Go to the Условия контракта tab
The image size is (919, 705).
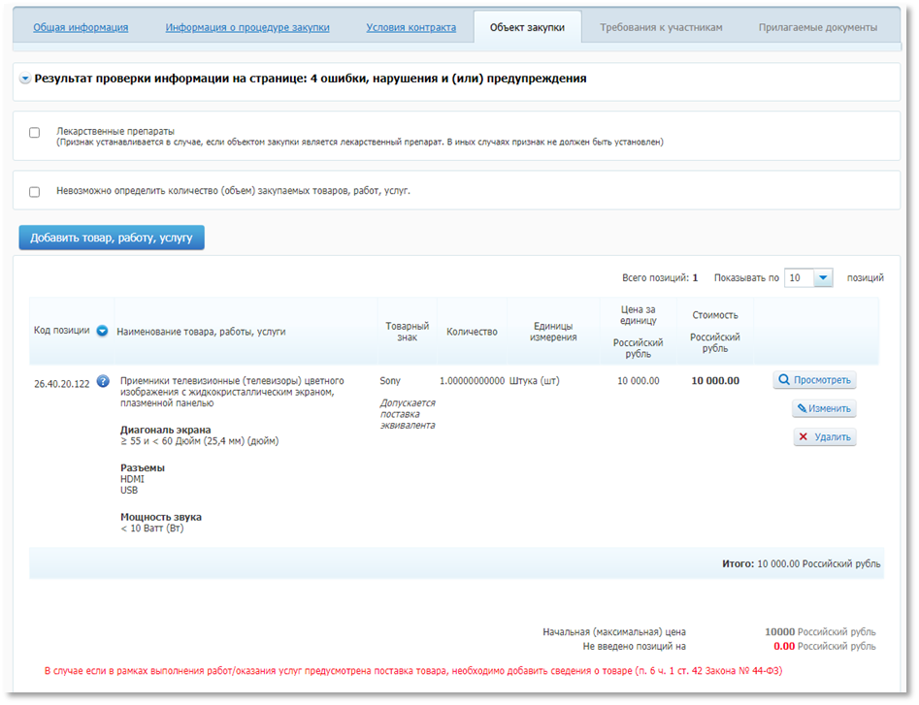pos(410,27)
